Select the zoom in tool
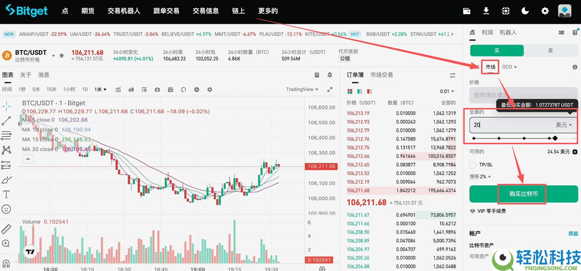Screen dimensions: 581x271 click(6, 244)
